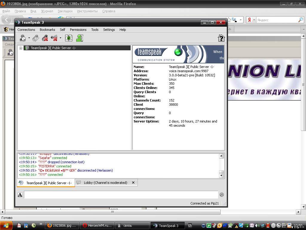Open the Settings menu in TeamSpeak
The height and width of the screenshot is (230, 306).
click(x=109, y=30)
